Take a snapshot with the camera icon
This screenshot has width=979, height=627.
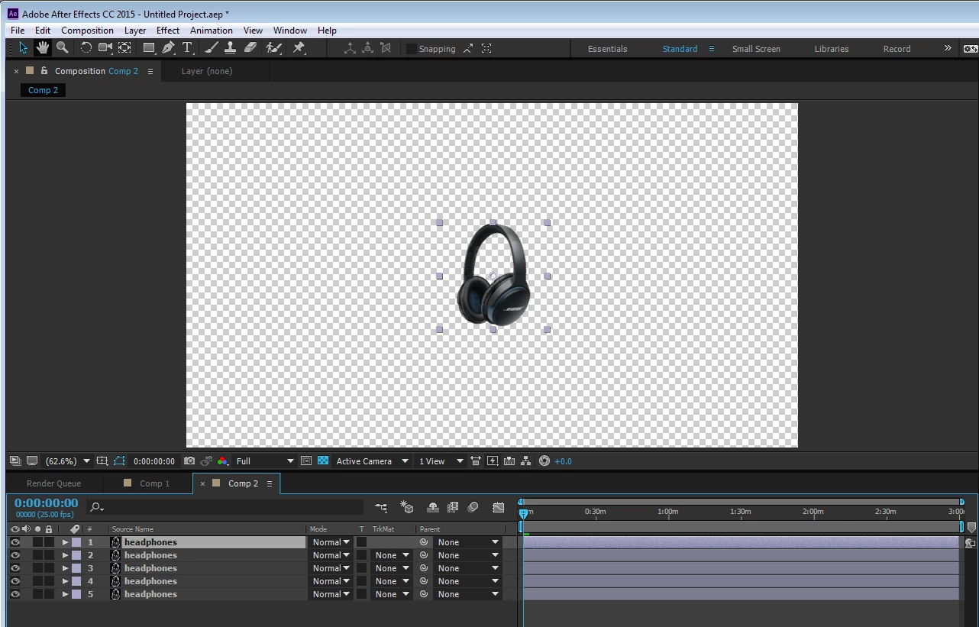pos(189,461)
